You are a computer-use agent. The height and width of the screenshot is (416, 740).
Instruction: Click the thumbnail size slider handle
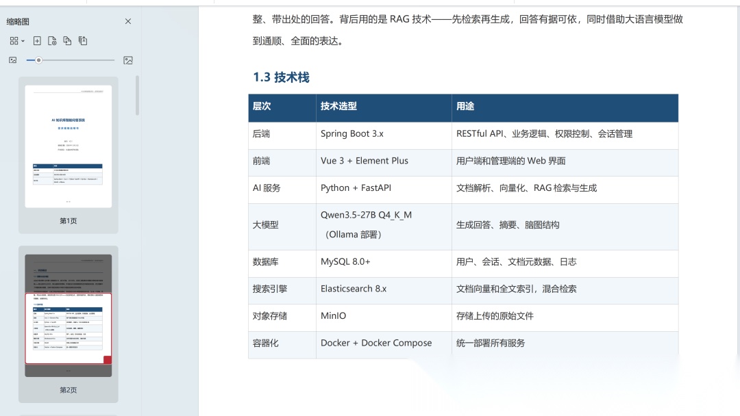(38, 60)
